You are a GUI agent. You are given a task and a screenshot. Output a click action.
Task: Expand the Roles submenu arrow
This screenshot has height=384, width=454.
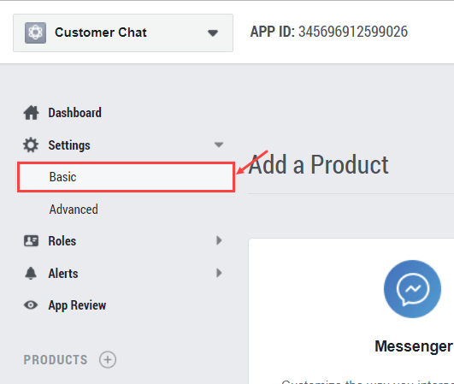pos(219,240)
